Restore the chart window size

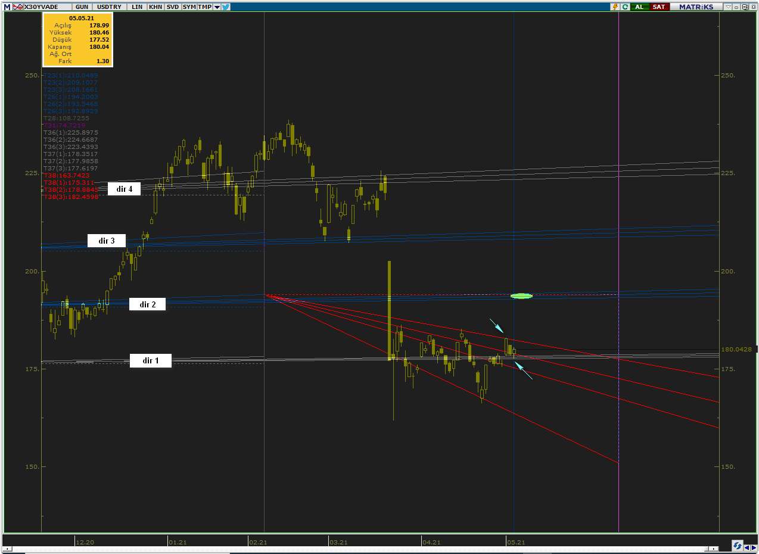tap(745, 7)
